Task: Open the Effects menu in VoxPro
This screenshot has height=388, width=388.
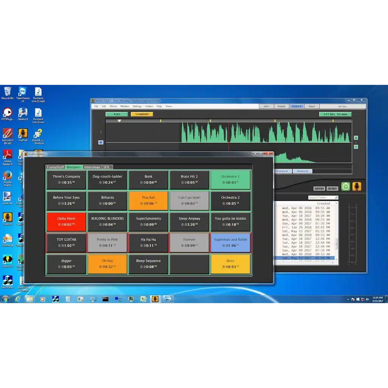Action: pos(113,106)
